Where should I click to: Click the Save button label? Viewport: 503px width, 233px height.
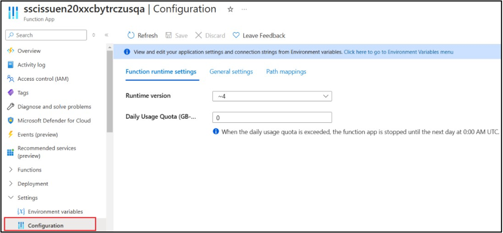181,36
